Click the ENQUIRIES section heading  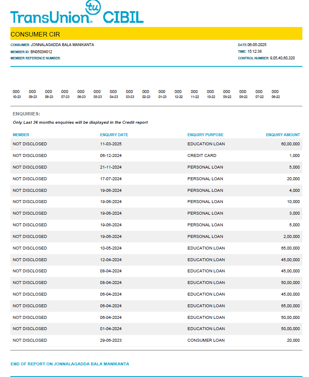click(x=27, y=114)
